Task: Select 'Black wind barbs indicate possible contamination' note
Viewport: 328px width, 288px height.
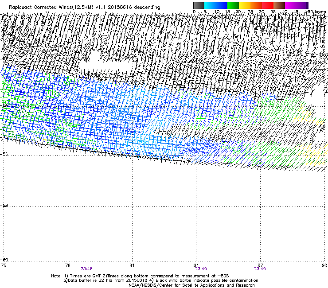Action: coord(207,280)
